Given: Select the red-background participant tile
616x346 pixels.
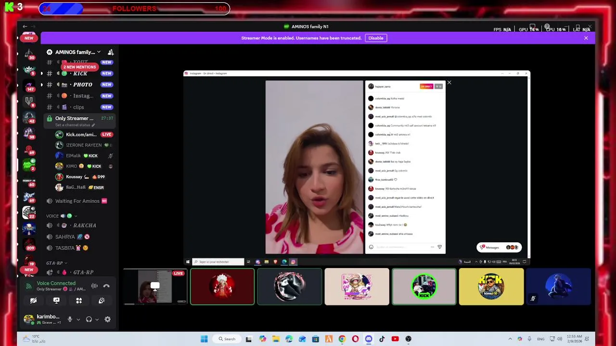Looking at the screenshot, I should [x=222, y=287].
